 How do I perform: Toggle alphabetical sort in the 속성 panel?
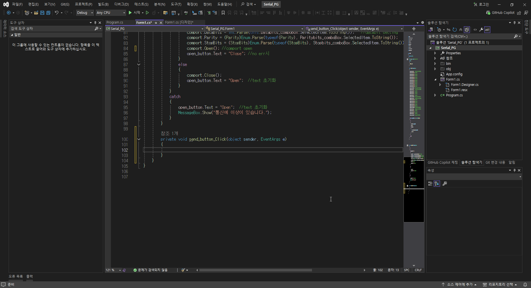tap(437, 184)
